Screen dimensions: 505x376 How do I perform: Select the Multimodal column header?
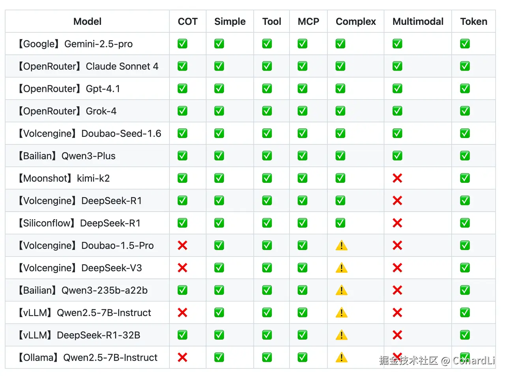pyautogui.click(x=418, y=22)
